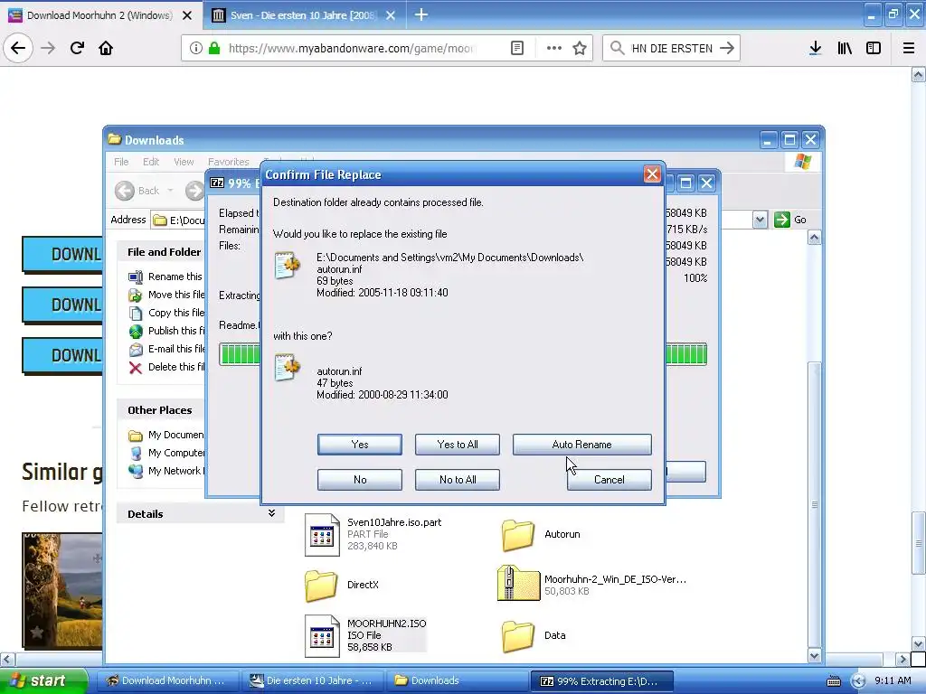The width and height of the screenshot is (926, 694).
Task: Open Edit menu in Downloads window
Action: (151, 162)
